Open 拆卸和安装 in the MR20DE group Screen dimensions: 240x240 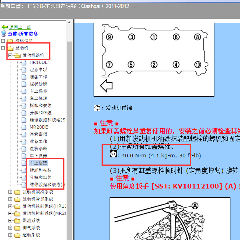40,170
